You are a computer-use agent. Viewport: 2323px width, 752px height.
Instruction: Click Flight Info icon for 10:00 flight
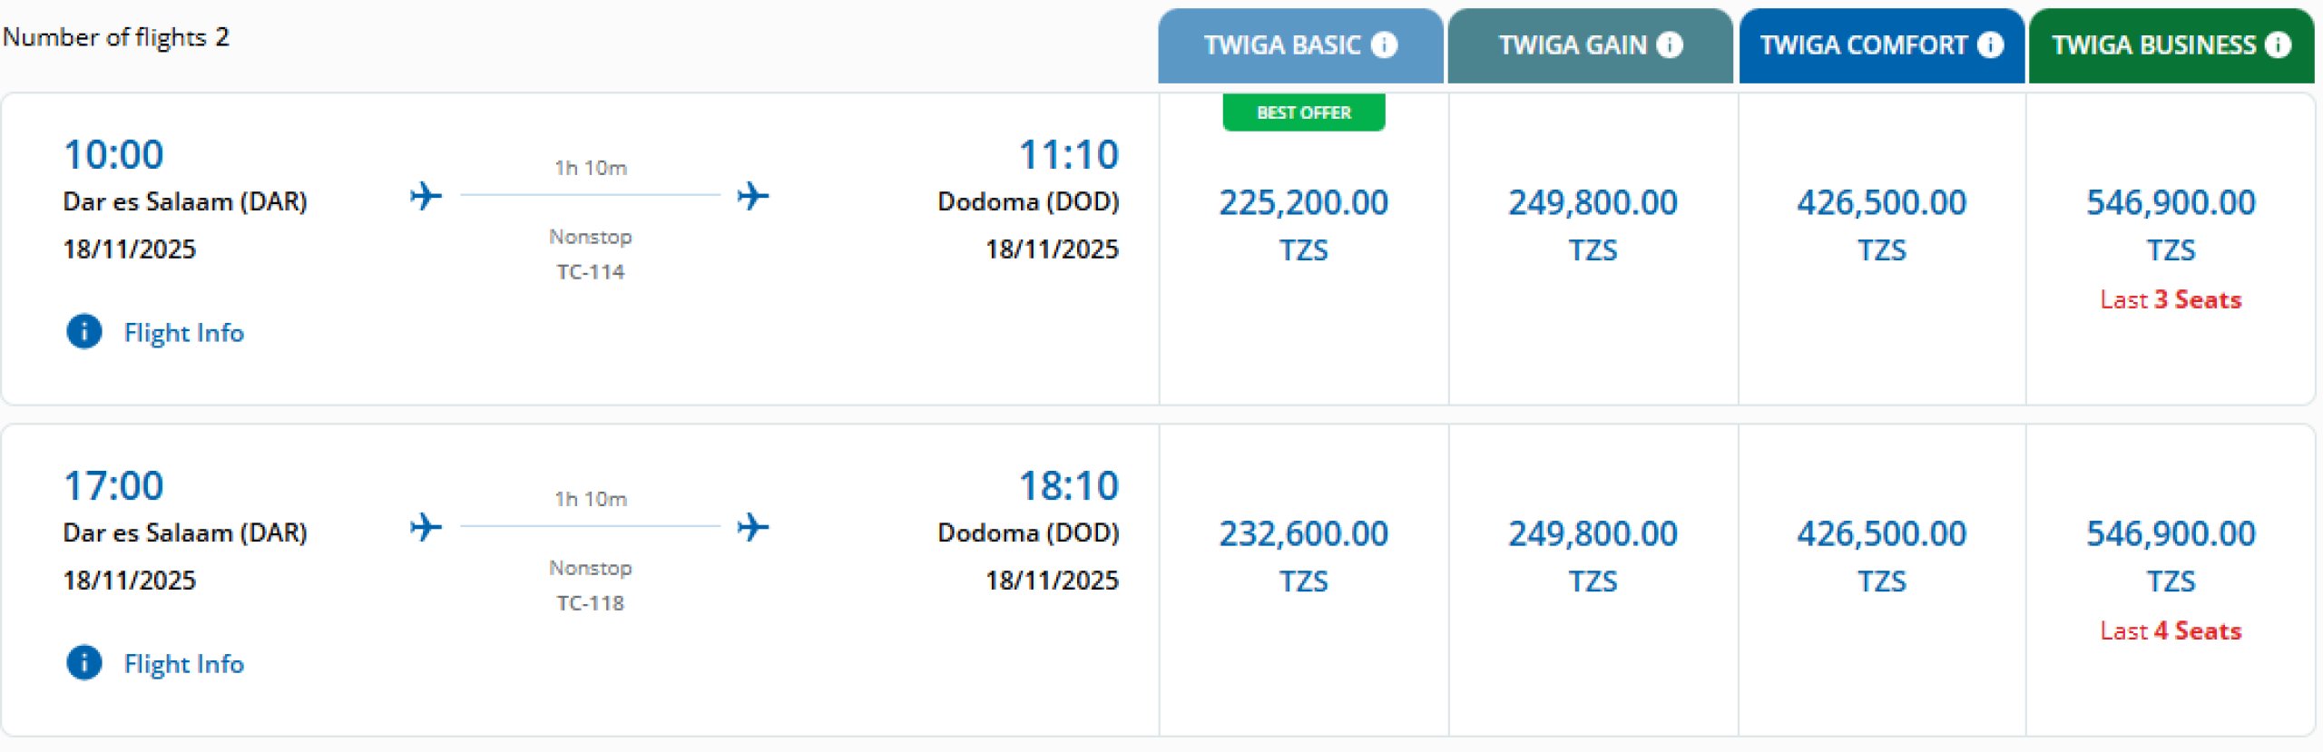point(84,332)
